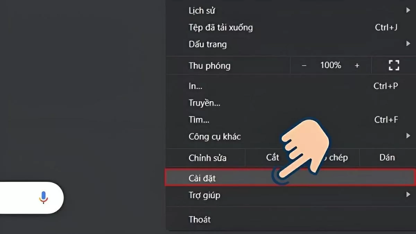Open Tệp đã tải xuống downloads list

[220, 27]
